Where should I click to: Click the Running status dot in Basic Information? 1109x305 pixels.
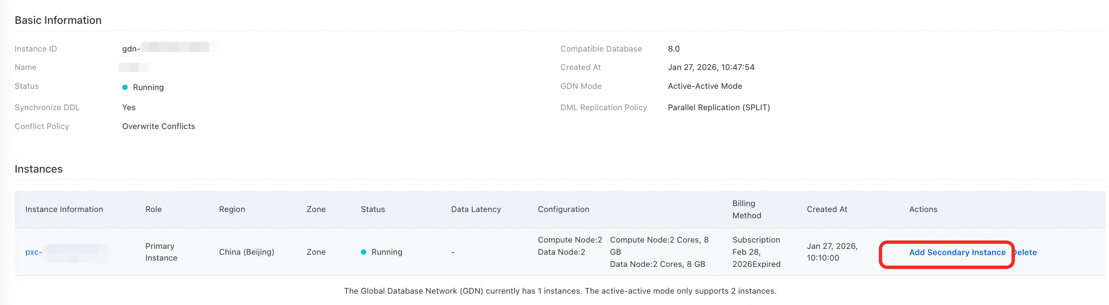click(x=125, y=88)
